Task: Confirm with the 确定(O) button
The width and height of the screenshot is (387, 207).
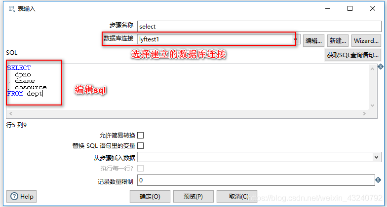Action: coord(150,196)
